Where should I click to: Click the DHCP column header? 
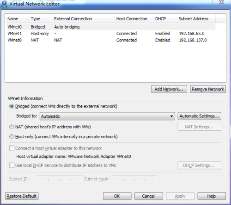coord(164,19)
